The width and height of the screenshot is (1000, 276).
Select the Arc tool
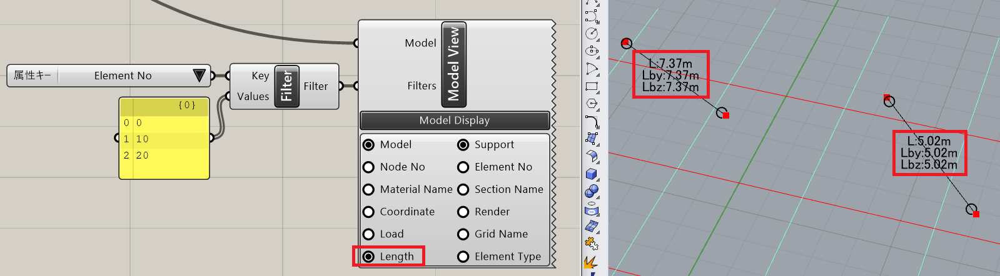592,69
